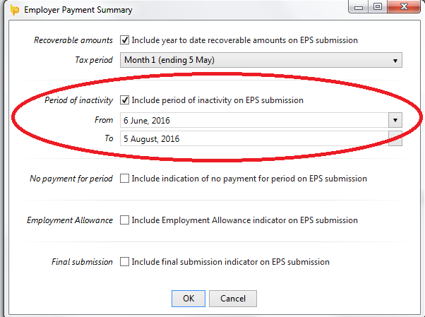The height and width of the screenshot is (317, 425).
Task: Click the BrightPay logo icon in title bar
Action: click(x=15, y=10)
